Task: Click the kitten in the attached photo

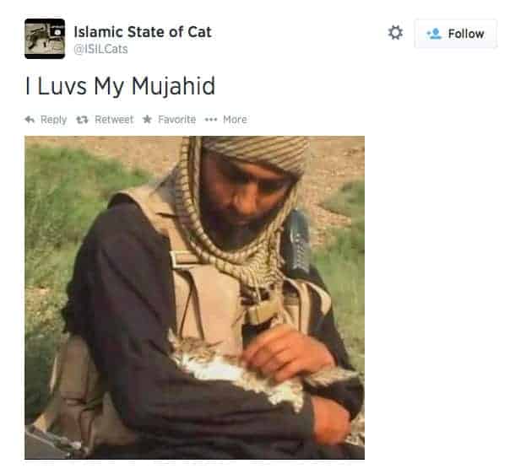Action: tap(235, 369)
